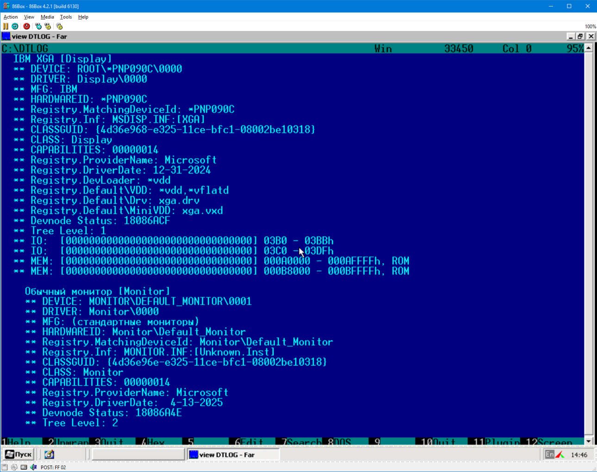Open the Action menu
Screen dimensions: 597x472
point(11,17)
